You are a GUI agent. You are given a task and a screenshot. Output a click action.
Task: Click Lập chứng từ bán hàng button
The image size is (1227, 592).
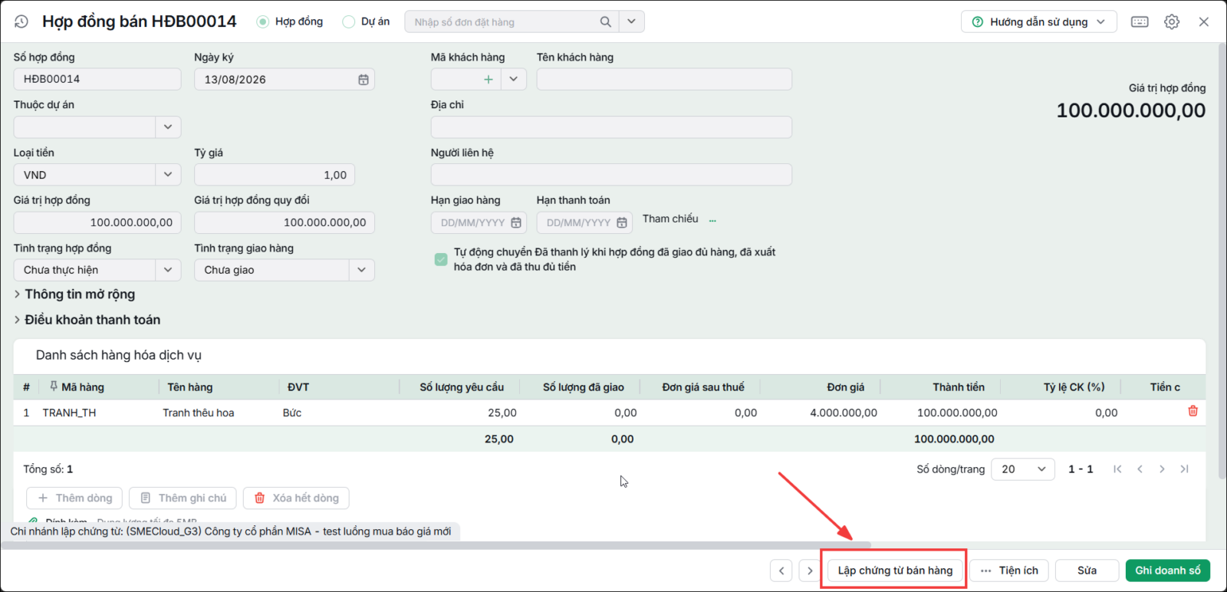(x=895, y=571)
